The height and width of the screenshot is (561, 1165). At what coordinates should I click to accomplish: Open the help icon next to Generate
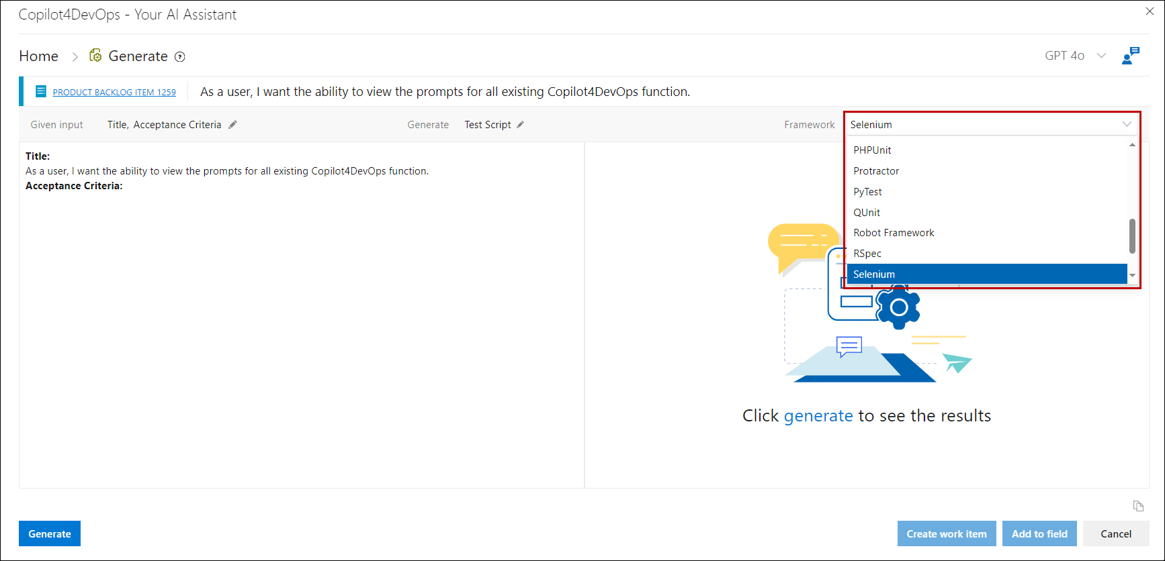[180, 57]
